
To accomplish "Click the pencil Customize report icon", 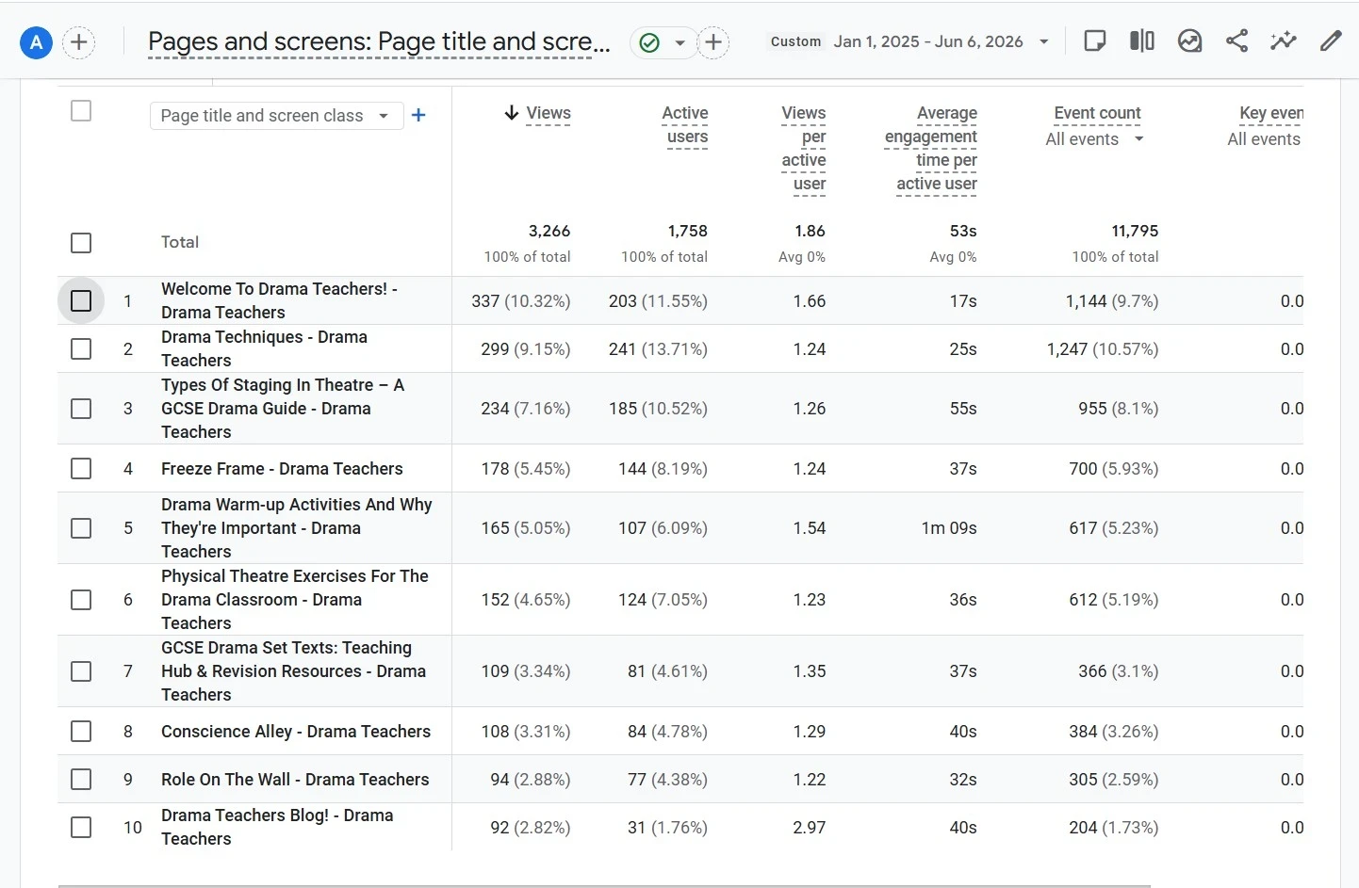I will 1331,40.
